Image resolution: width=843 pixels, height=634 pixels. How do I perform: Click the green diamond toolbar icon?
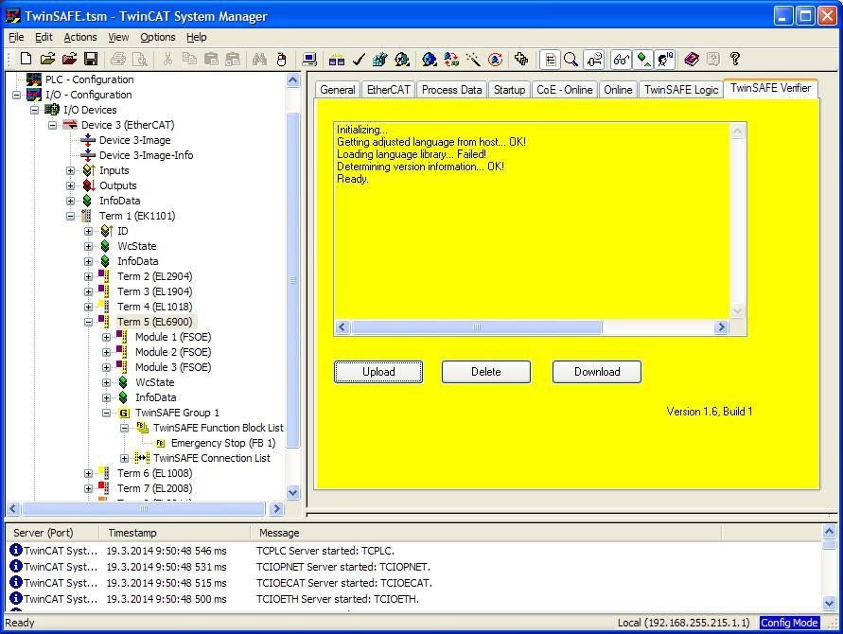tap(643, 60)
